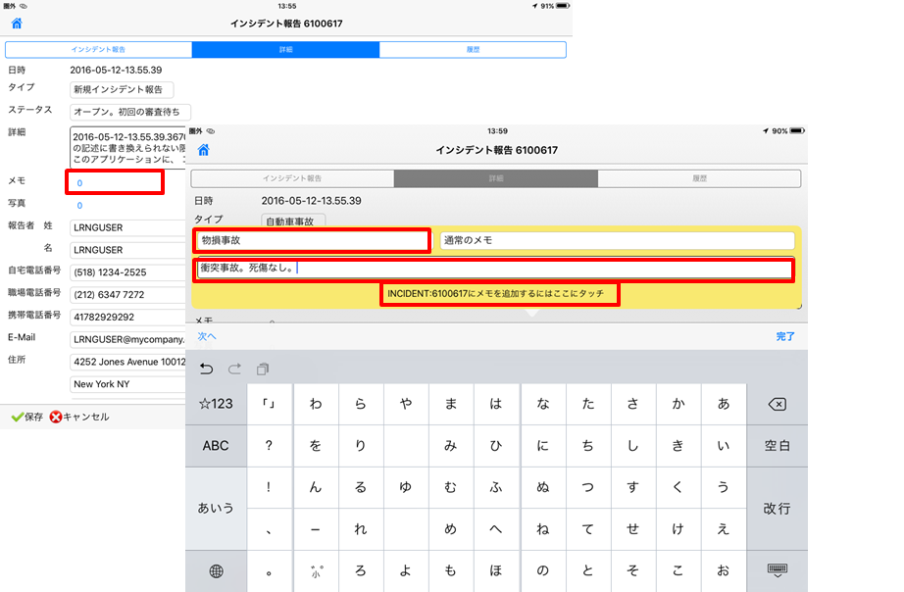Click the green checkmark 保存 button
The image size is (904, 592).
click(27, 417)
